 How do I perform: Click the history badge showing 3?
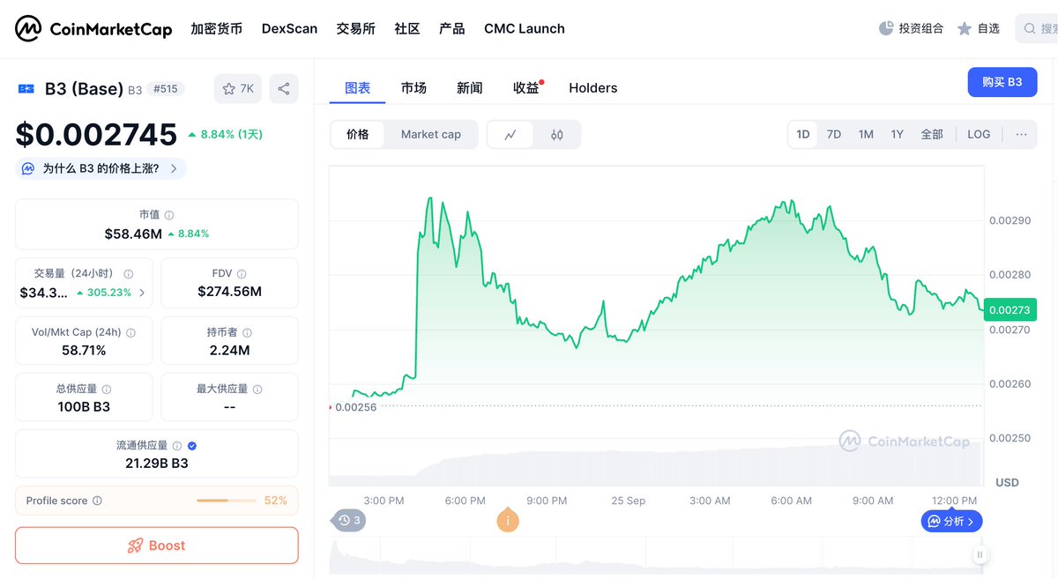tap(350, 521)
